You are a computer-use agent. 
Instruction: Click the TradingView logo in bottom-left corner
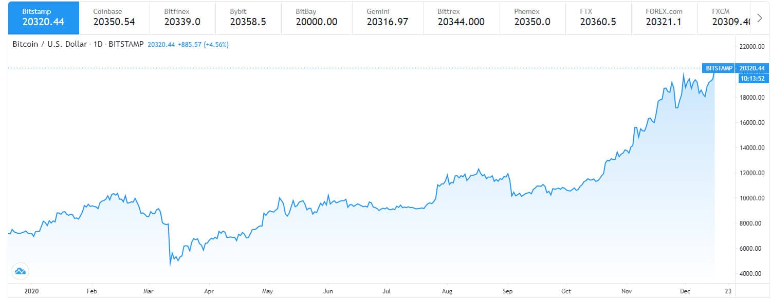[x=19, y=271]
